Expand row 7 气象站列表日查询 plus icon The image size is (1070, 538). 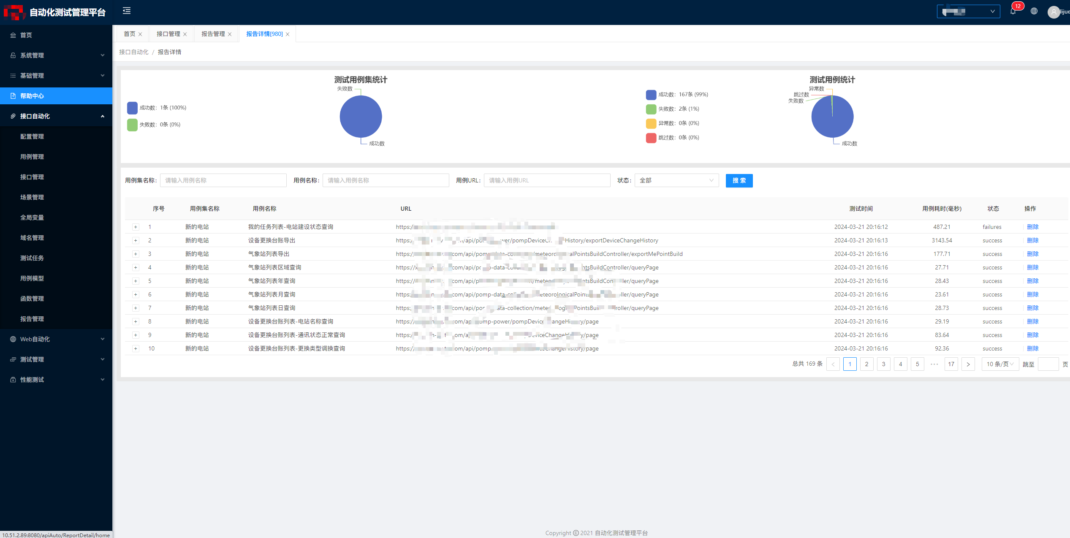[x=136, y=308]
